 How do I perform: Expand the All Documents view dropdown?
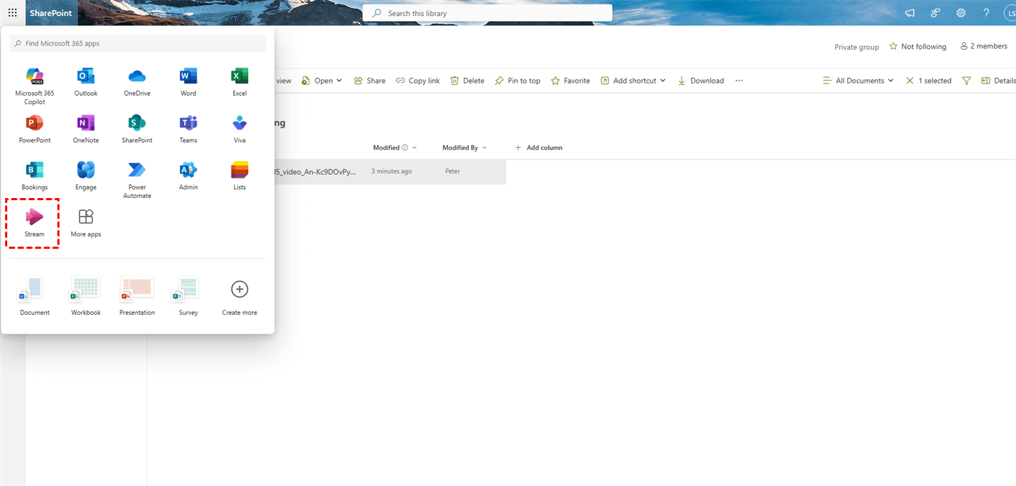859,81
